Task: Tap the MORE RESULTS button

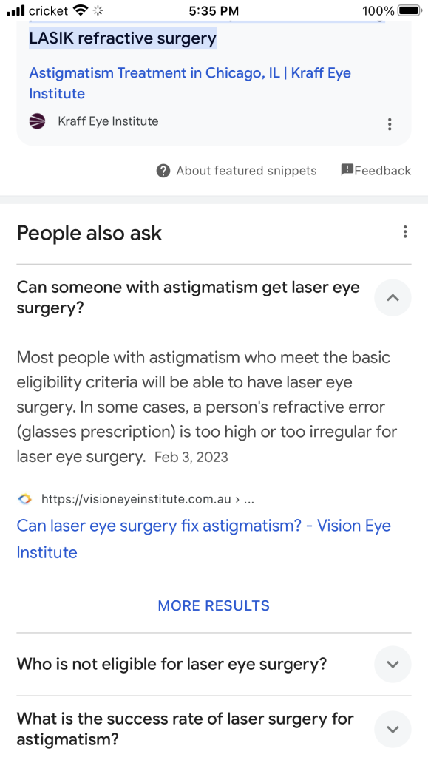Action: pos(214,605)
